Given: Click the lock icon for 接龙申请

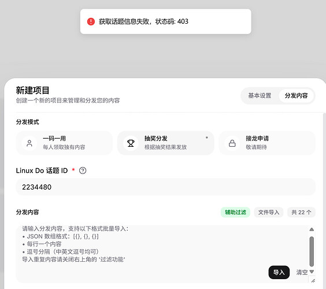Looking at the screenshot, I should click(x=232, y=143).
